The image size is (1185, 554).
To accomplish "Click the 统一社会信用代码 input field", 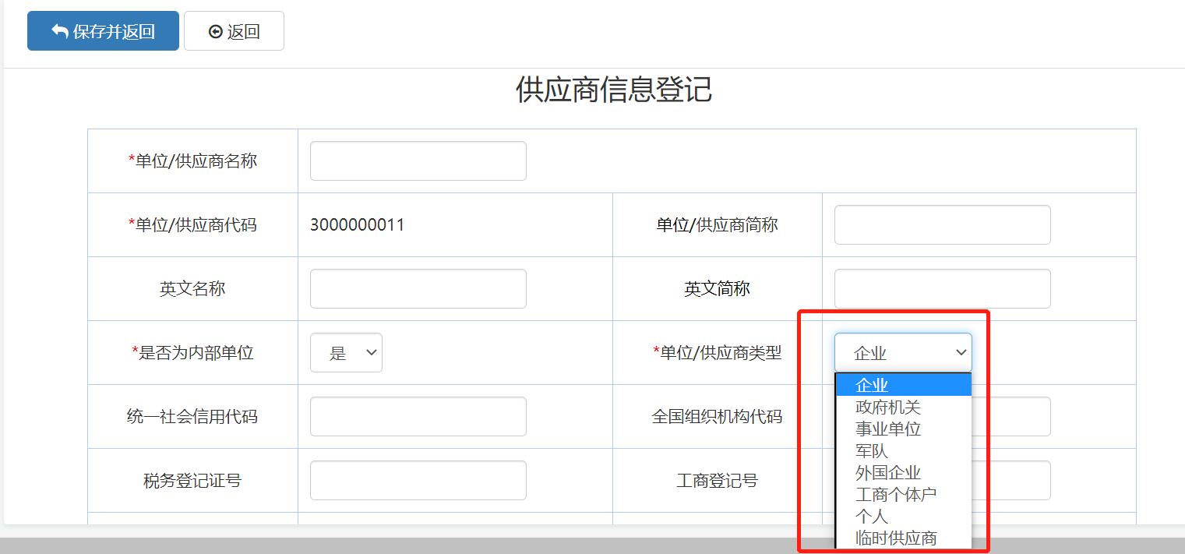I will [418, 416].
